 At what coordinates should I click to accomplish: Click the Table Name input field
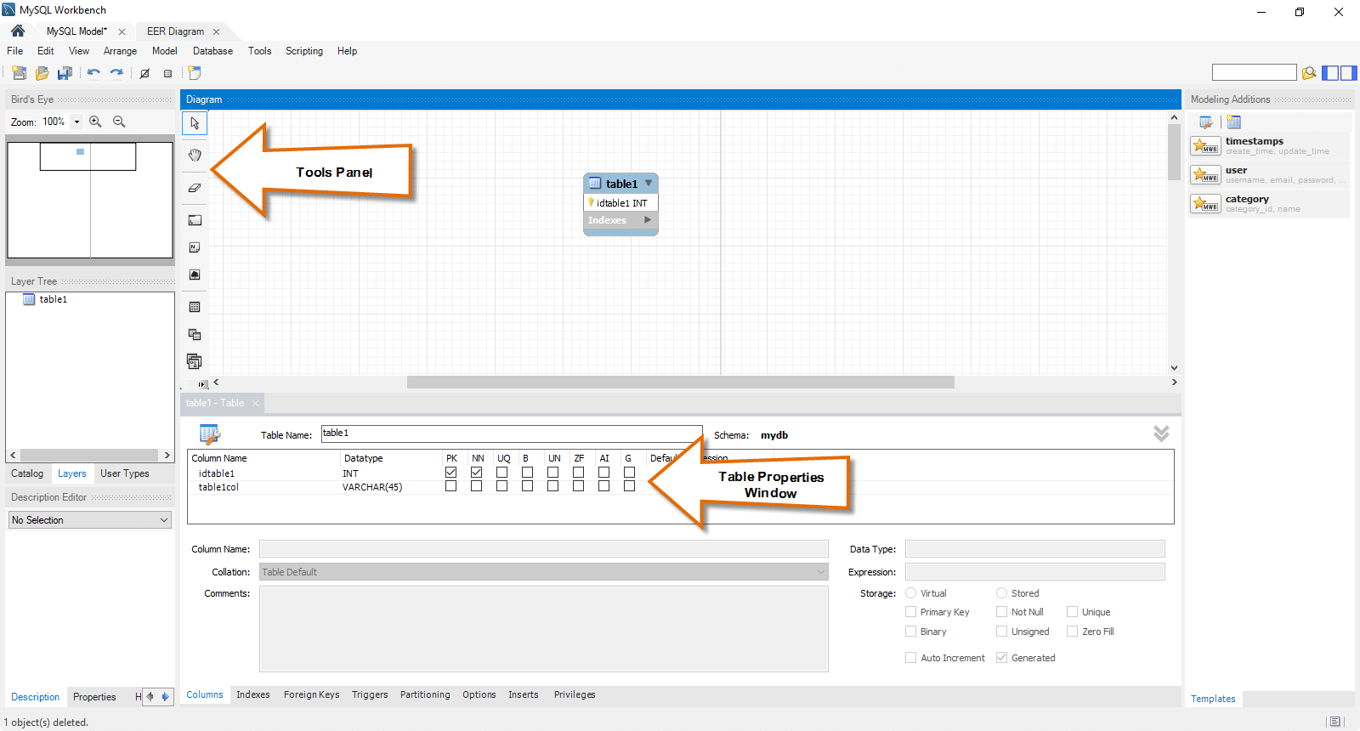[511, 433]
